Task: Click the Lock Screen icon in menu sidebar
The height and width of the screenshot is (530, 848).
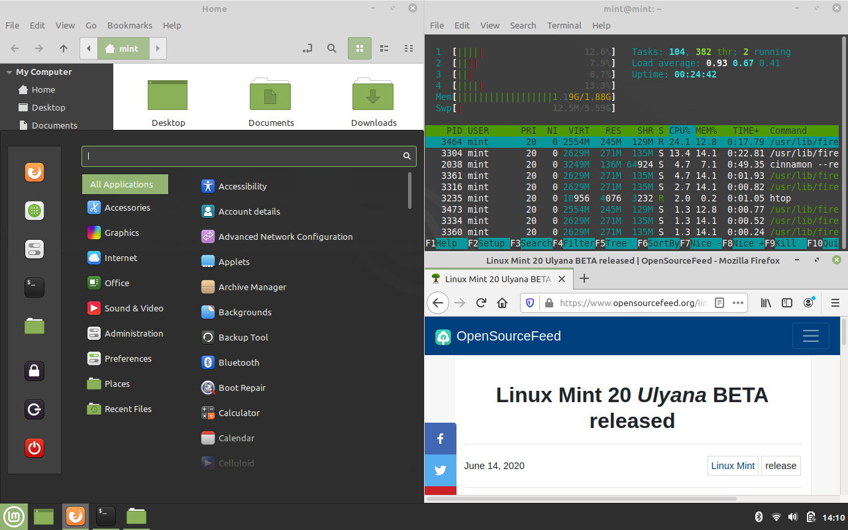Action: (34, 370)
